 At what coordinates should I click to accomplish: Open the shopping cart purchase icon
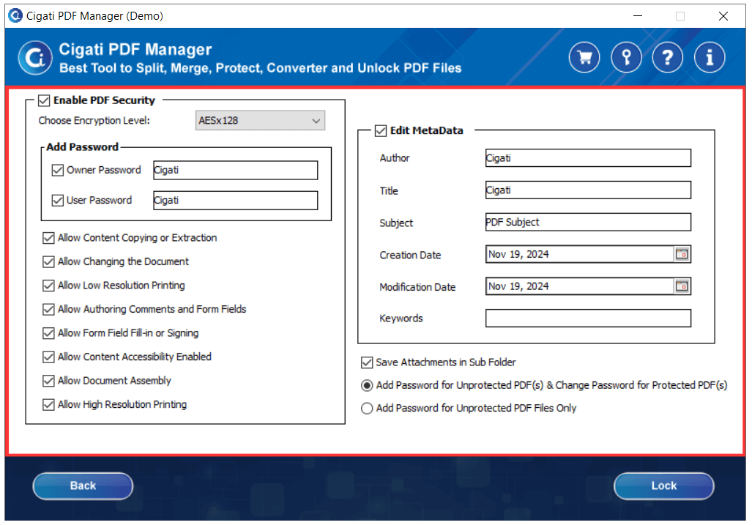click(584, 58)
